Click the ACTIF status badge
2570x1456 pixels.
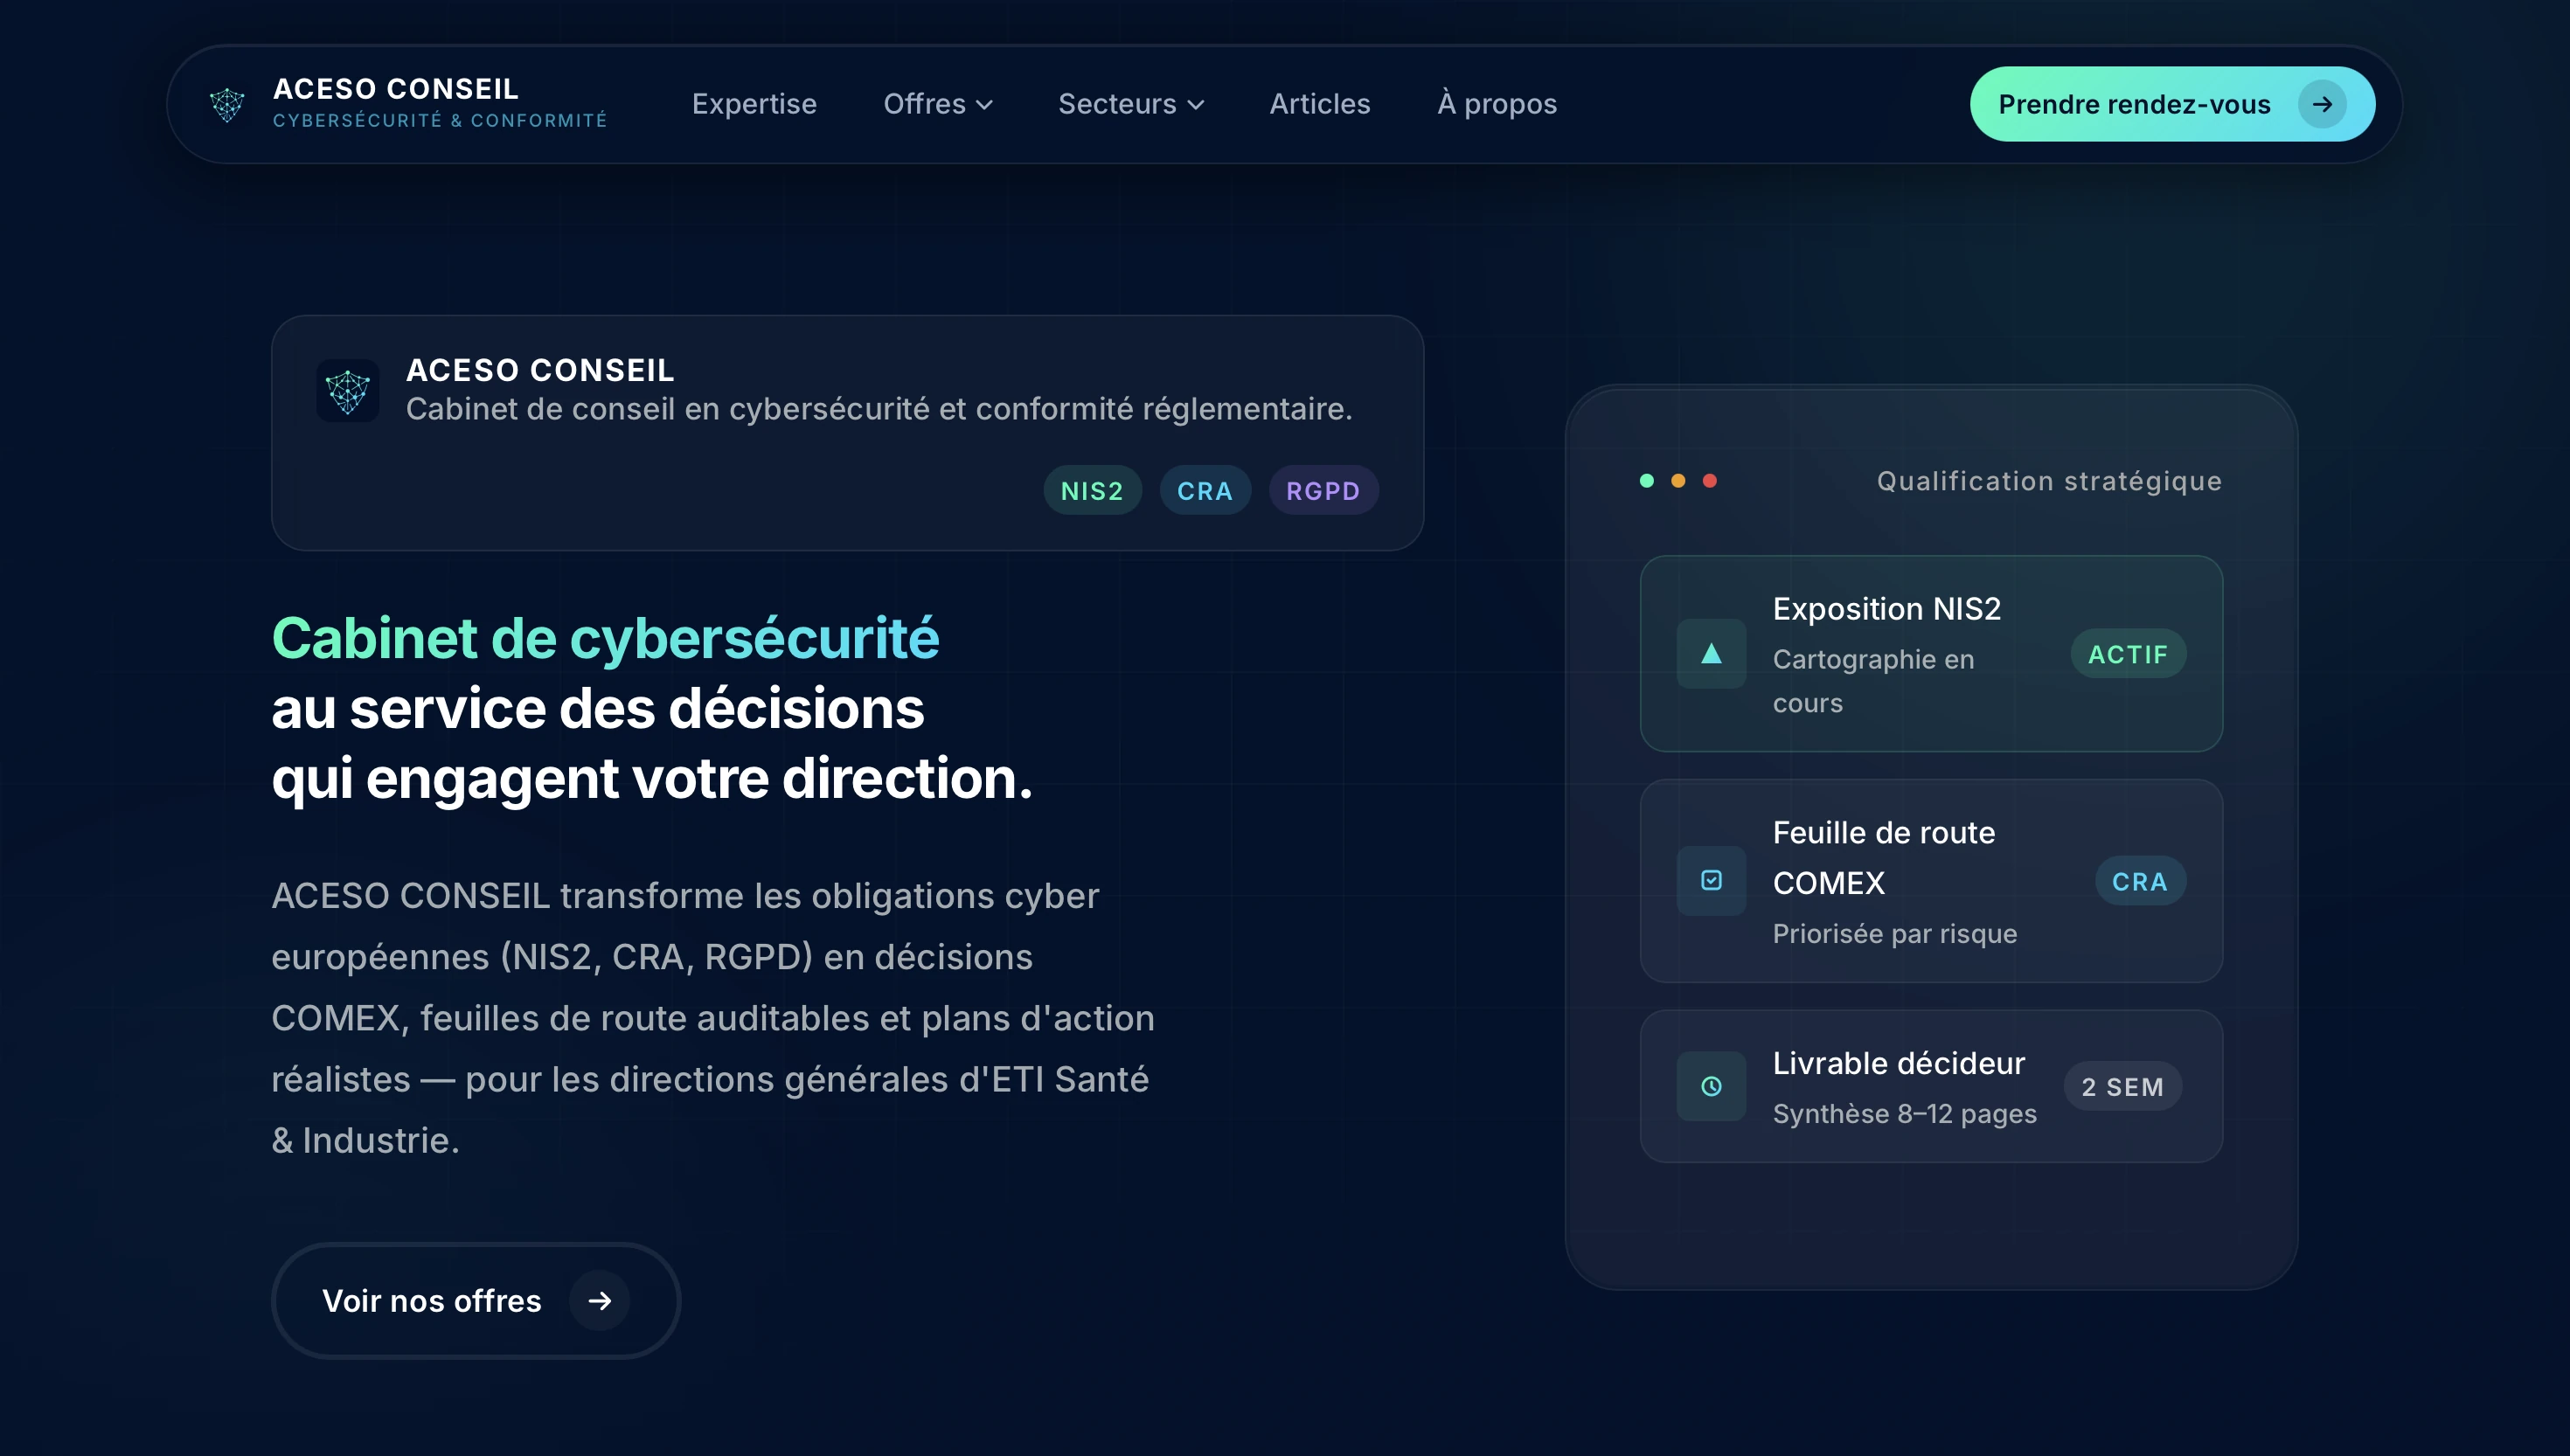pyautogui.click(x=2128, y=654)
